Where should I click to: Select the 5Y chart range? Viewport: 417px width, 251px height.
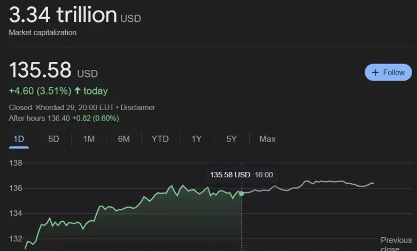coord(231,139)
